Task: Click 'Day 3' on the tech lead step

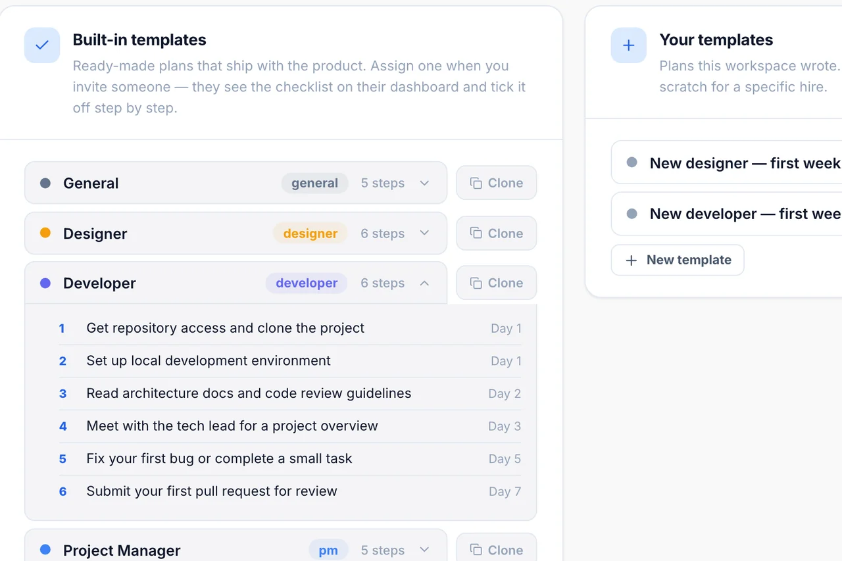Action: pyautogui.click(x=505, y=426)
